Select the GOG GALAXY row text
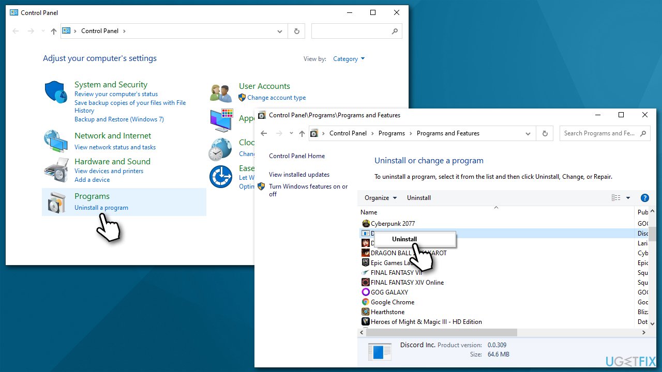The width and height of the screenshot is (662, 372). (x=389, y=292)
